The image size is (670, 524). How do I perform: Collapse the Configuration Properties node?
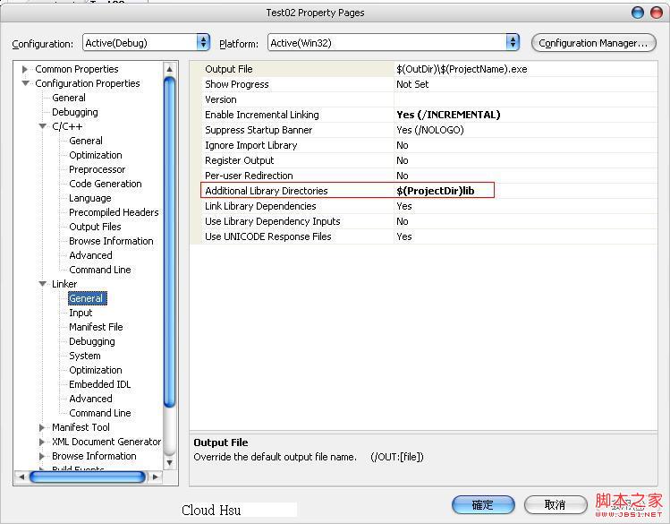pos(26,83)
